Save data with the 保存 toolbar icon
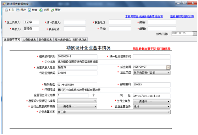198x135 pixels. (x=18, y=10)
